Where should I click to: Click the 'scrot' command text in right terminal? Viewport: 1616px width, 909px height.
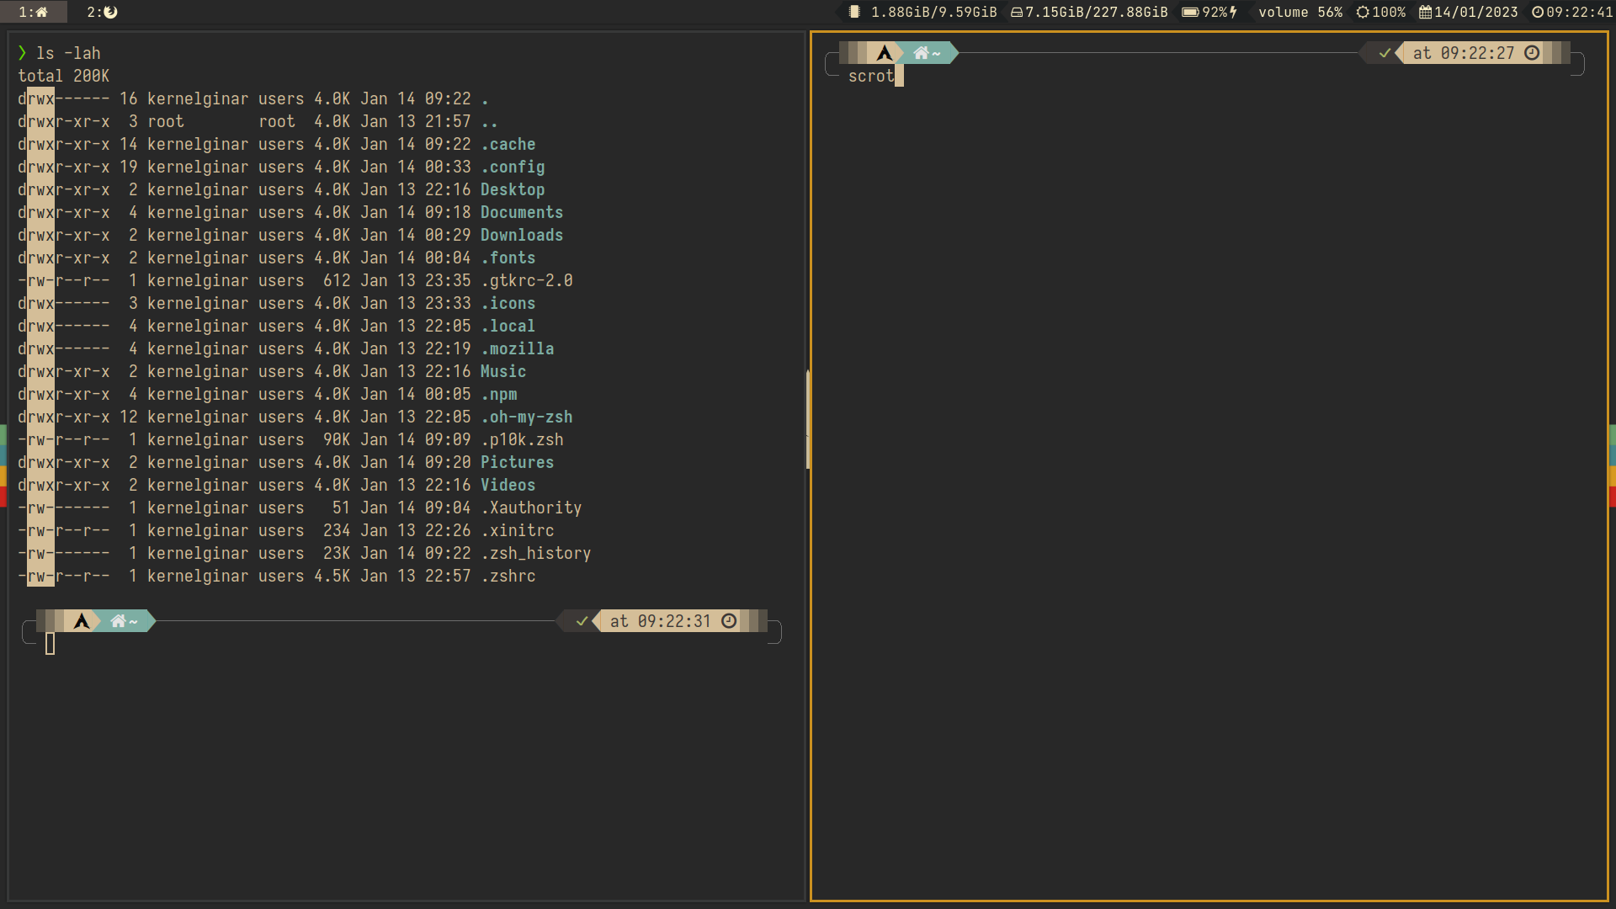(x=870, y=76)
